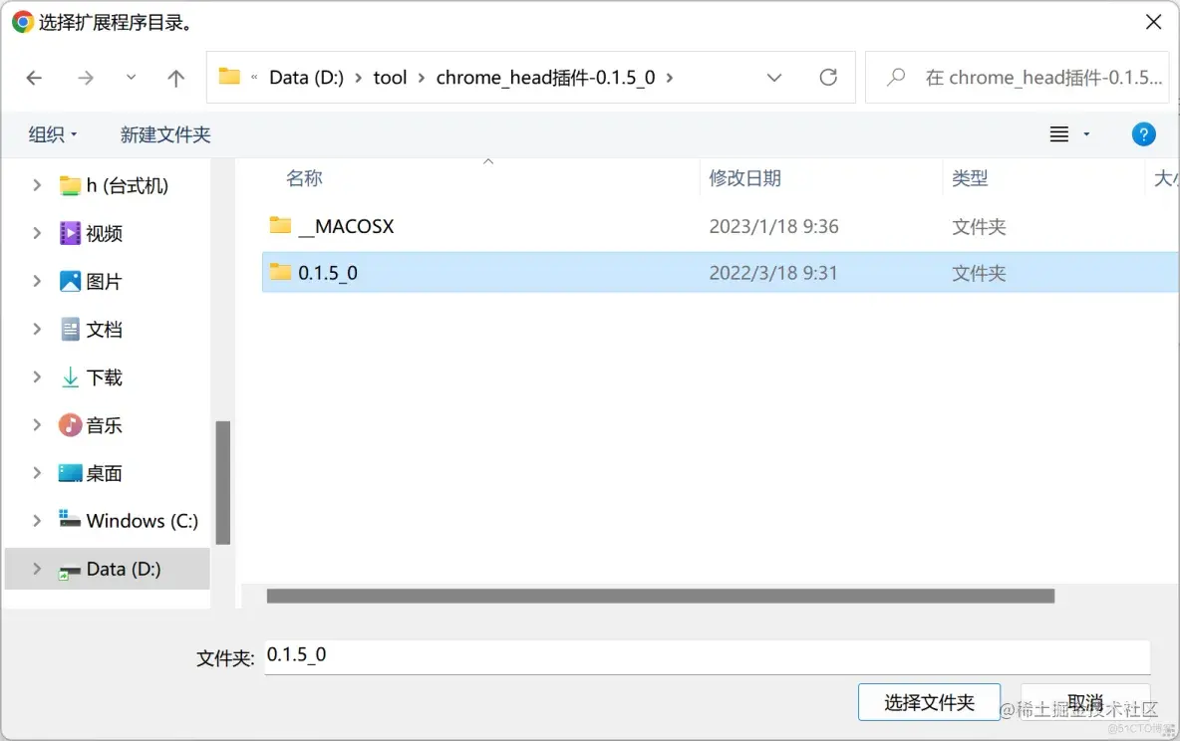
Task: Create a folder with 新建文件夹
Action: (165, 133)
